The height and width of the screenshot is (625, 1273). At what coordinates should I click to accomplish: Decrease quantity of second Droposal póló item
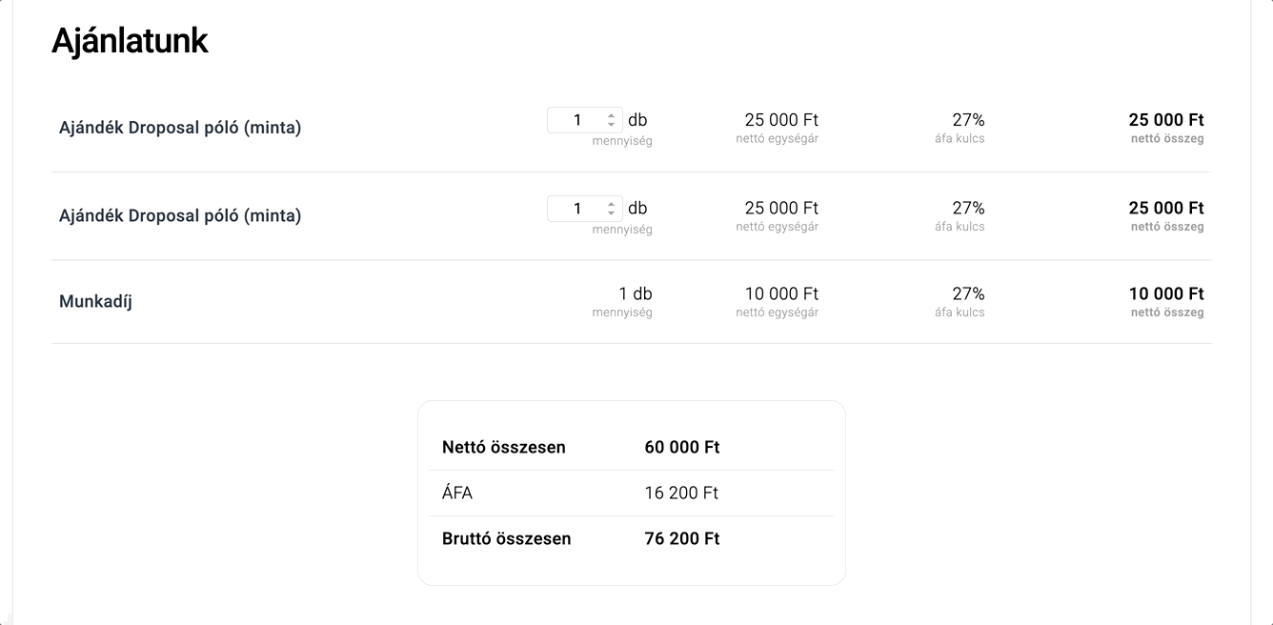point(612,212)
